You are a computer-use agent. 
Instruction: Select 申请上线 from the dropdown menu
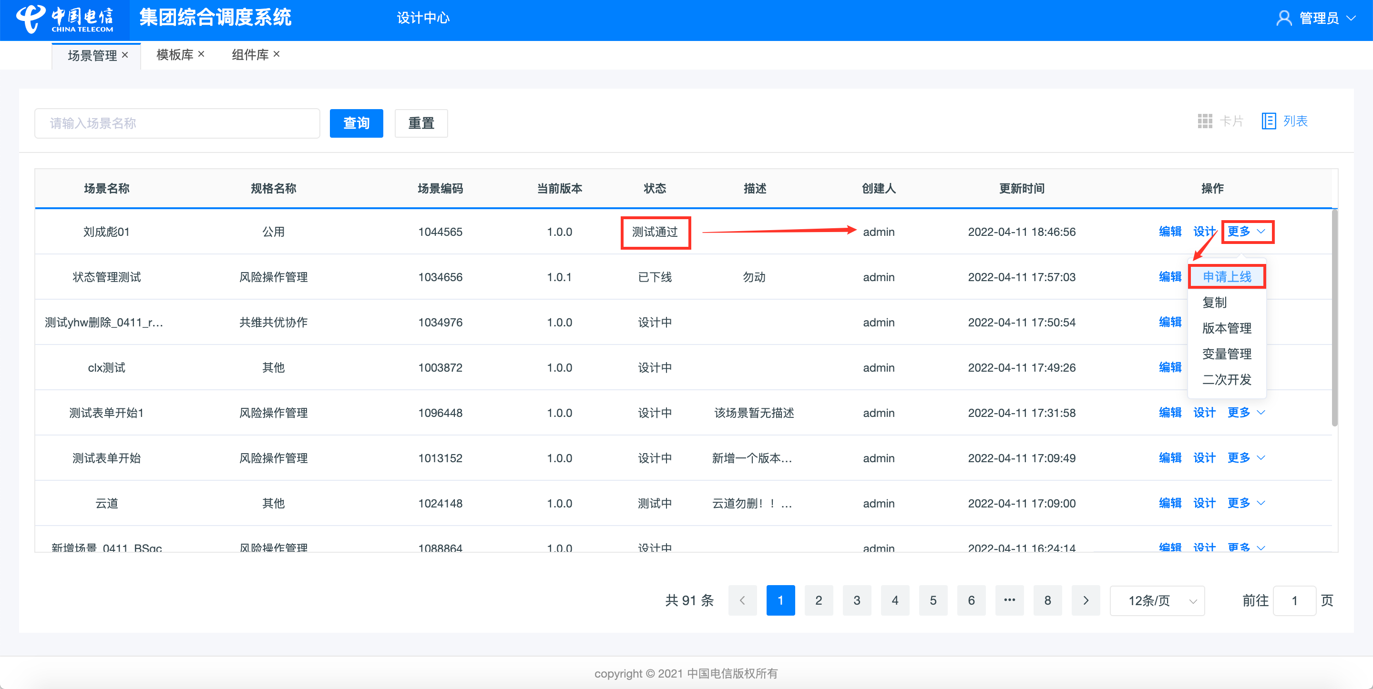tap(1227, 276)
